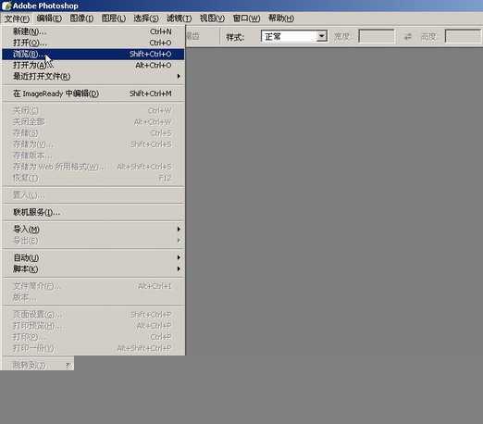Click the 存储版本... grayed menu item
This screenshot has width=483, height=424.
point(93,156)
